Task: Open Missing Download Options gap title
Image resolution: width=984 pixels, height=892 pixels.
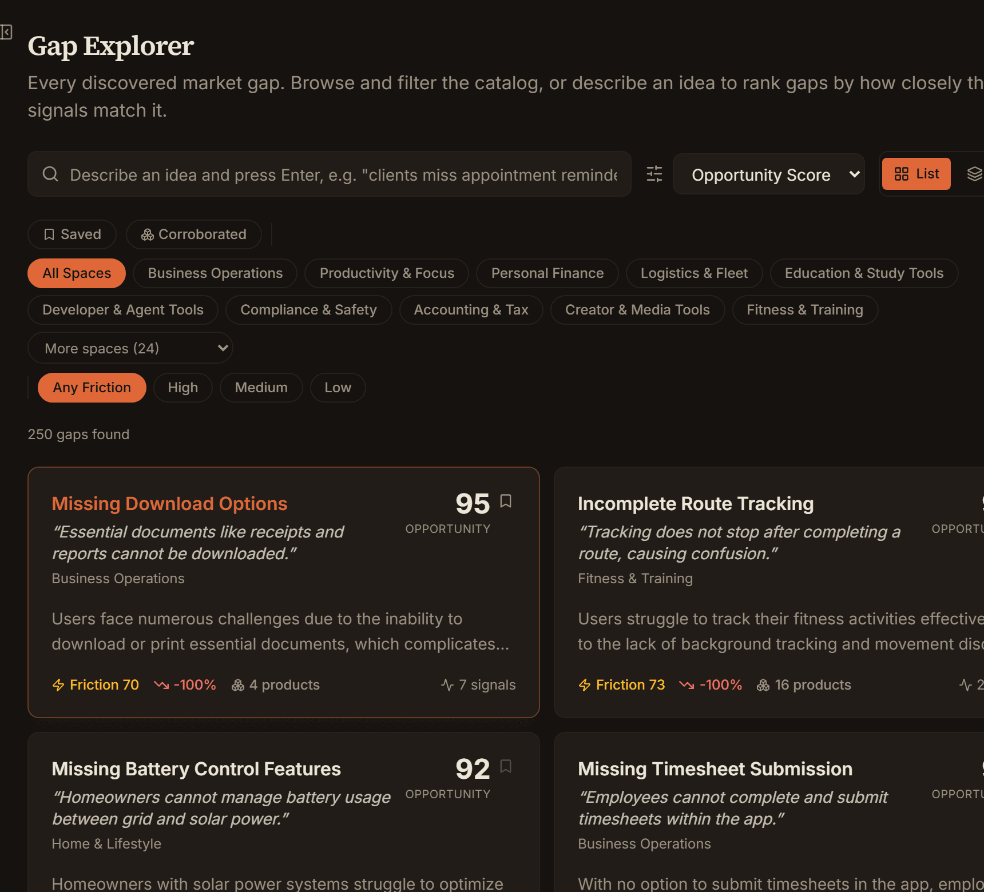Action: [169, 503]
